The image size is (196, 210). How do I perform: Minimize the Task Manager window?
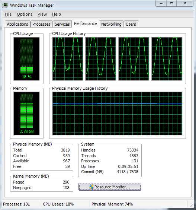point(161,3)
